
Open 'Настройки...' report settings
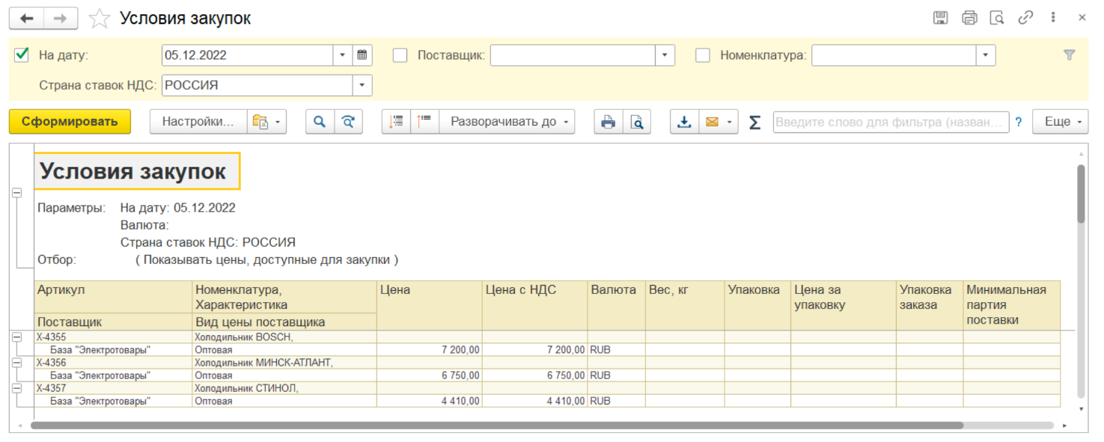198,122
